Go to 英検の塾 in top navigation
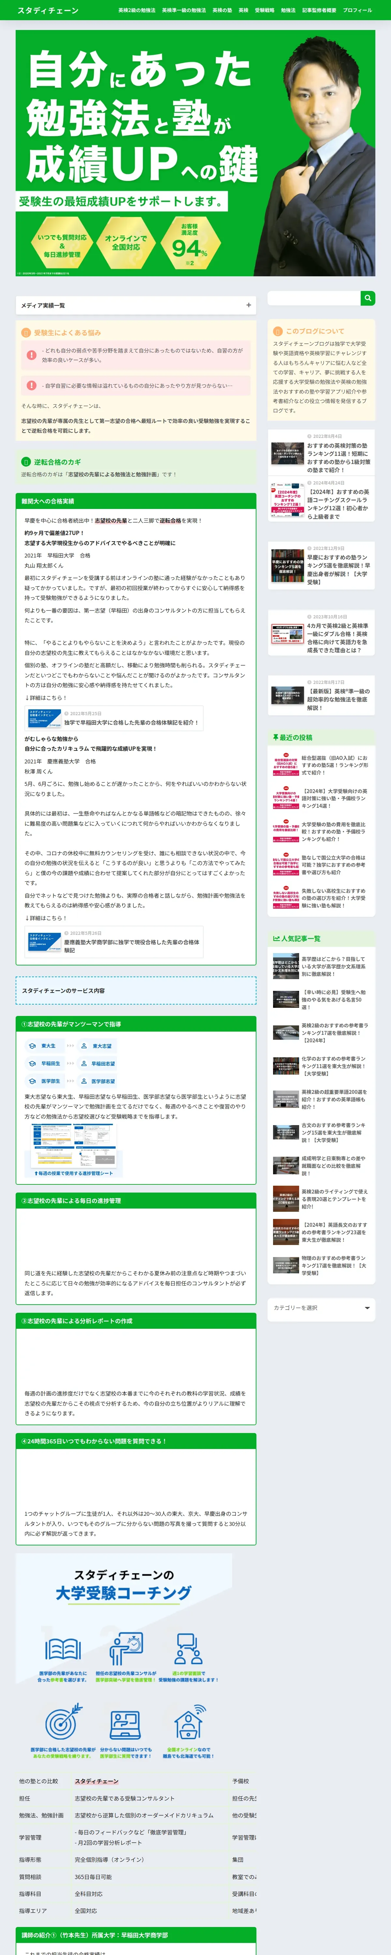The image size is (391, 1955). coord(223,11)
